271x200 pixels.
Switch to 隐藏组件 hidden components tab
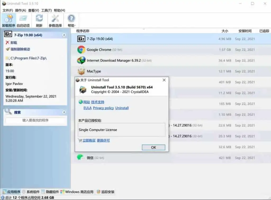point(50,192)
